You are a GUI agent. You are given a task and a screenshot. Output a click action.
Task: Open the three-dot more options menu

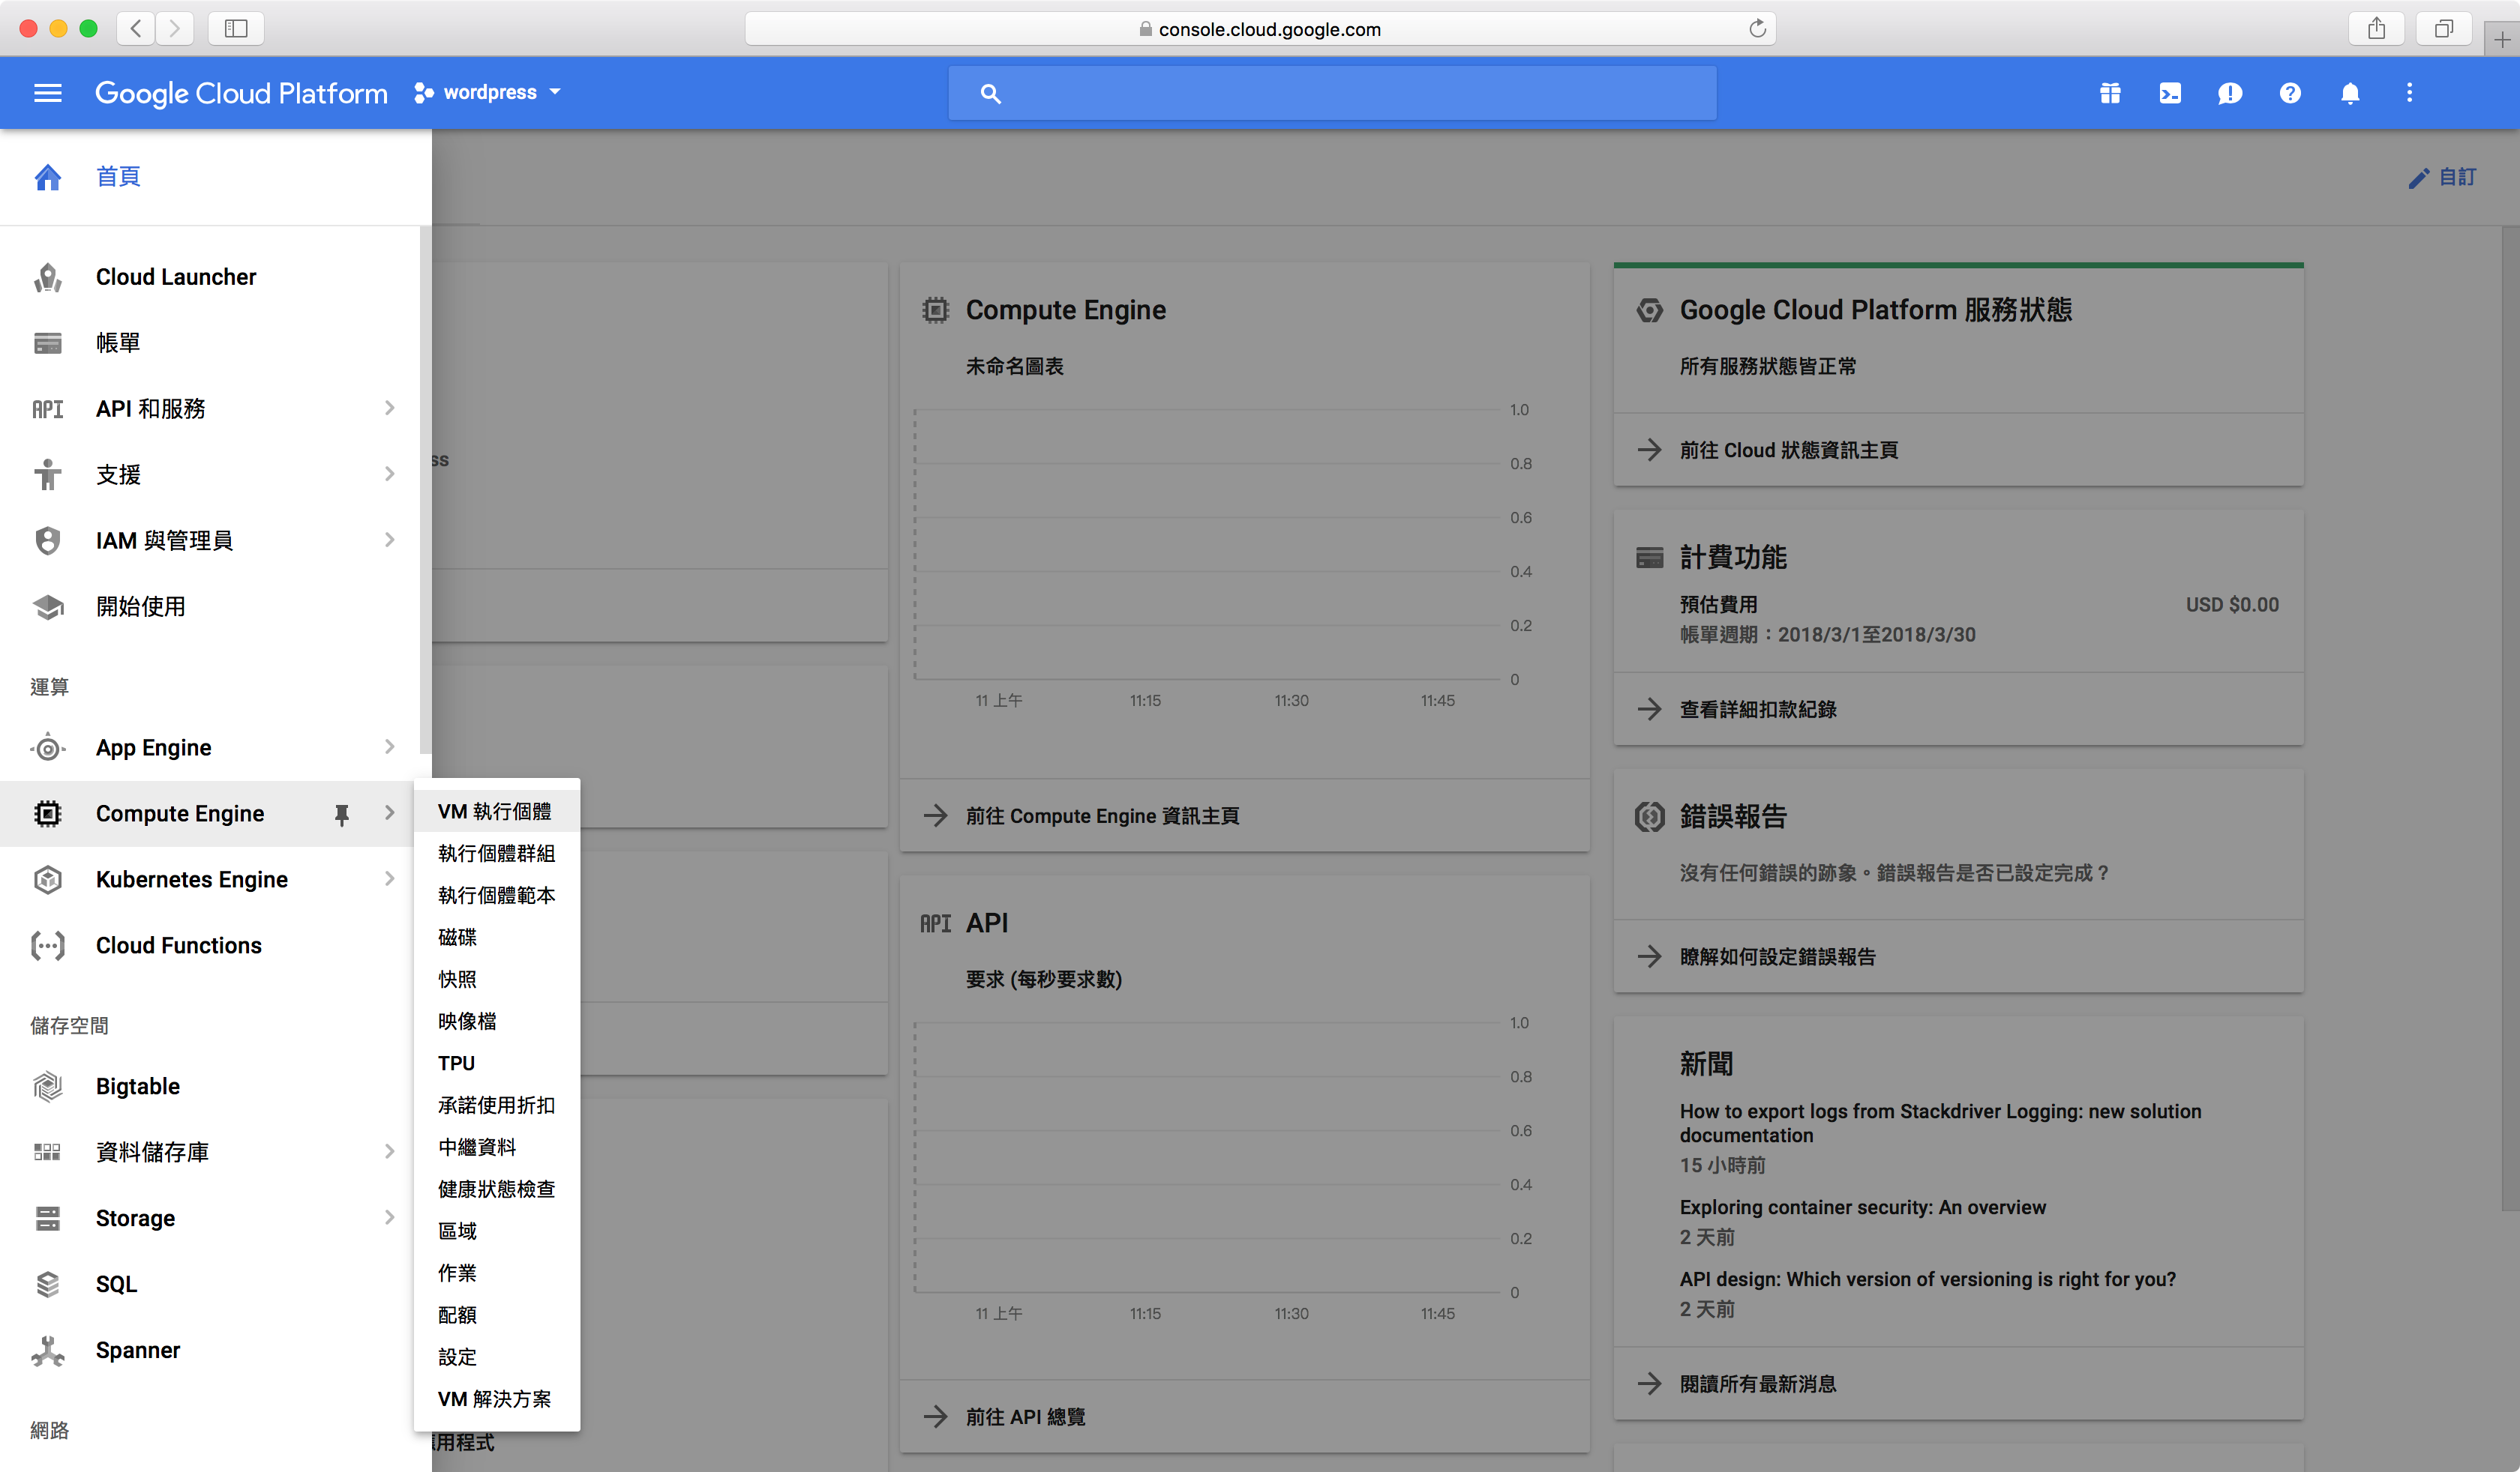point(2409,93)
